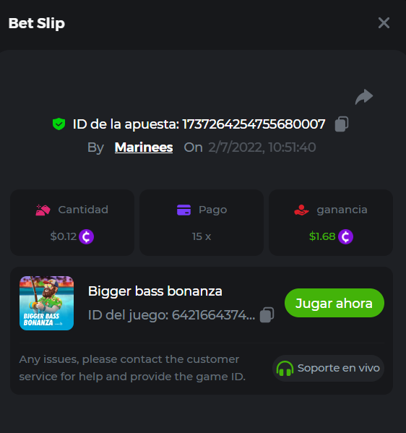Click the green verified shield icon

[x=59, y=124]
